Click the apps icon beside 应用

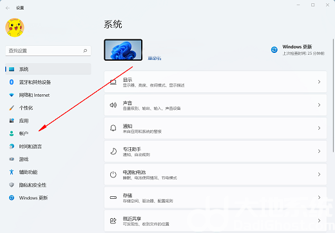tap(12, 121)
